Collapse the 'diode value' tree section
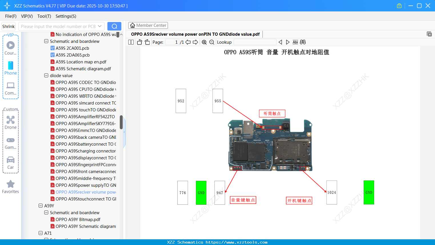435x245 pixels. (x=46, y=75)
